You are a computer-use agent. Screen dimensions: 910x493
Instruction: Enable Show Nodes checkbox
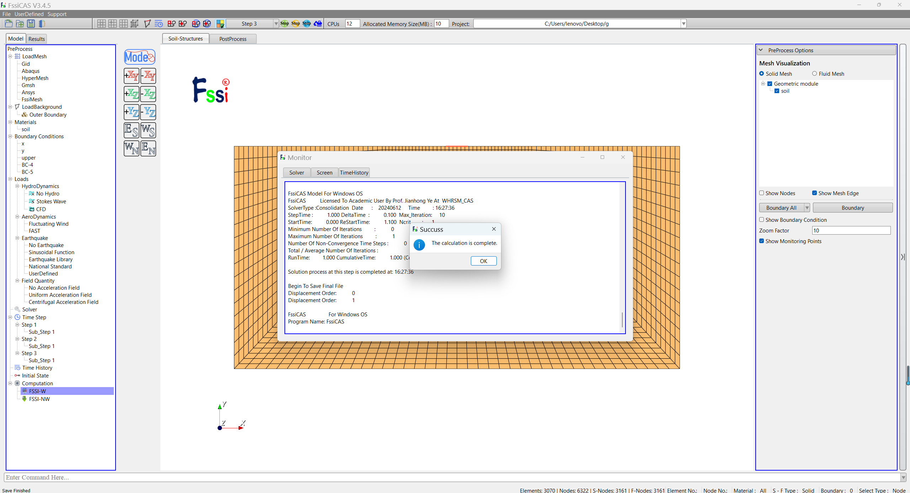761,193
